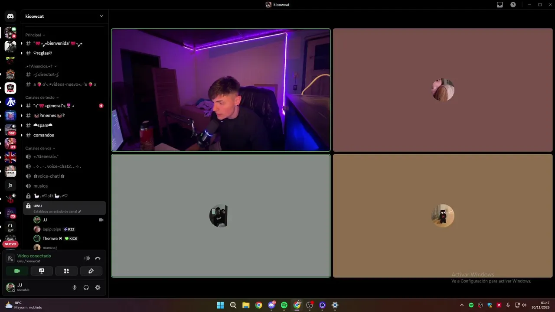Toggle camera with green video button
Screen dimensions: 555x312
pyautogui.click(x=17, y=271)
